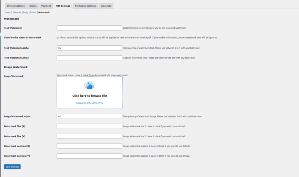Click the Watermark position [Y] field

pyautogui.click(x=90, y=156)
